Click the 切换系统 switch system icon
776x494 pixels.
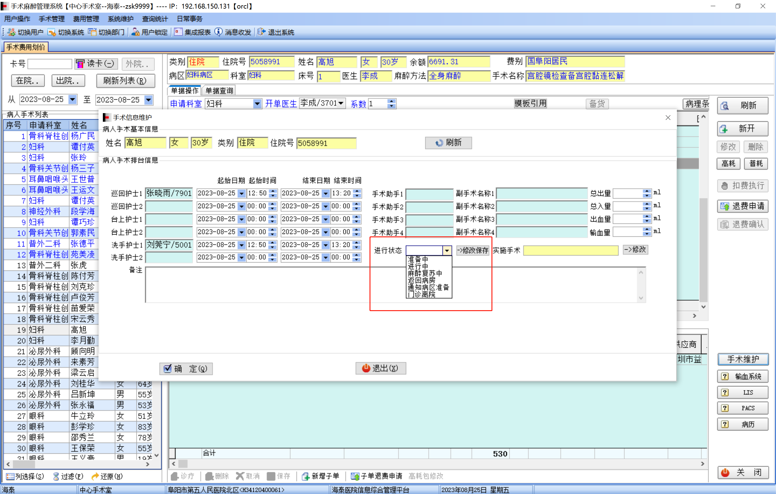[x=51, y=32]
